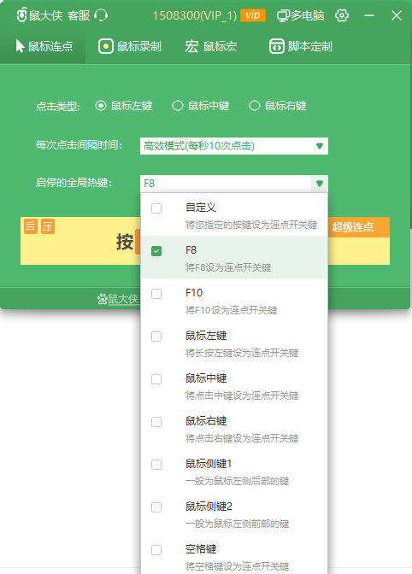Viewport: 412px width, 574px height.
Task: Click the 后 orange badge icon
Action: [31, 226]
